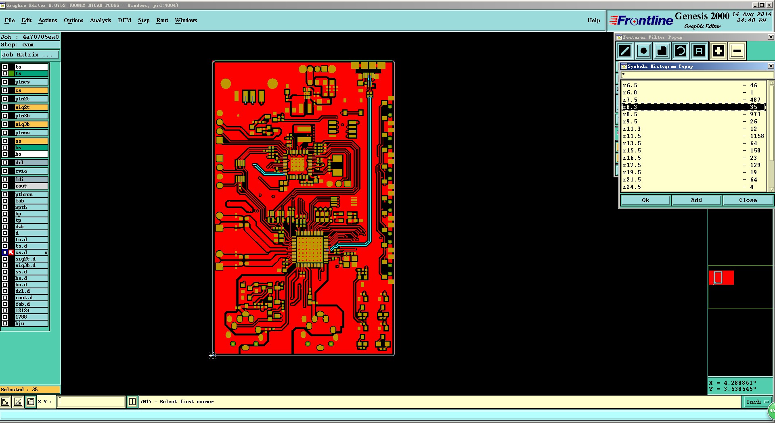Select the green bs layer bar

click(x=31, y=148)
